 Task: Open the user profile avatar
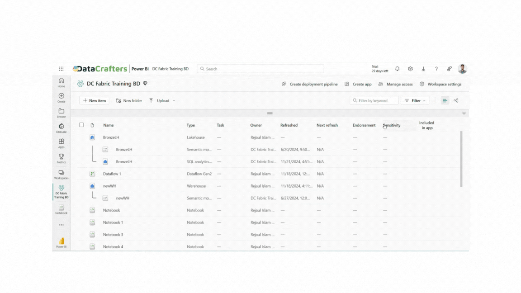click(462, 69)
